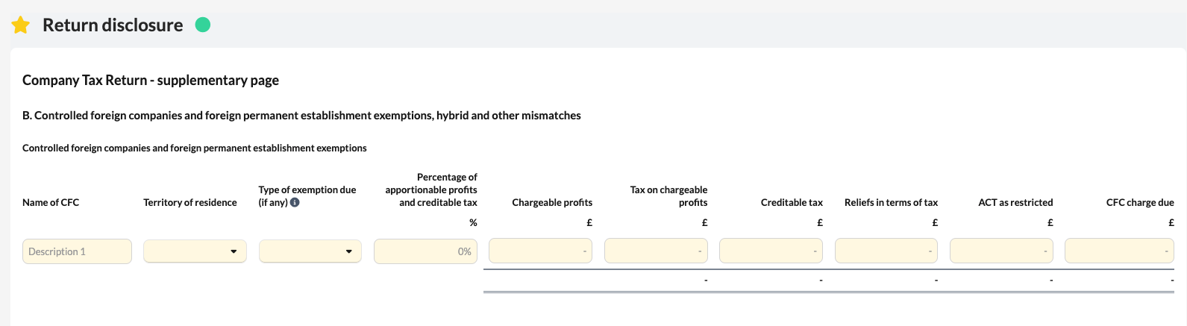Click the yellow star favorite icon
Viewport: 1187px width, 326px height.
[x=21, y=25]
